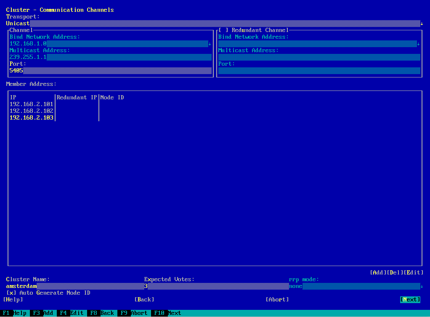Click the [Back] button
This screenshot has height=317, width=430.
(144, 300)
